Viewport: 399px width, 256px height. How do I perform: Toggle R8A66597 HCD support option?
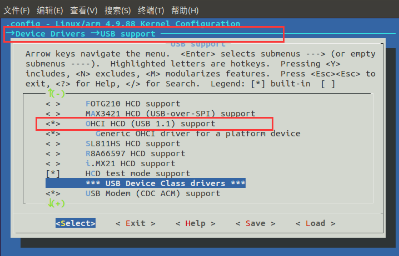coord(116,153)
